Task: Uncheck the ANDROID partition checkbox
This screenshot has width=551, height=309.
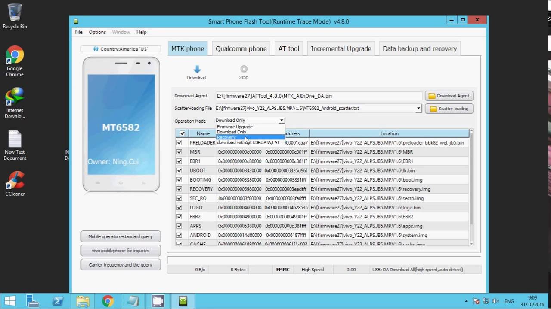Action: point(179,235)
